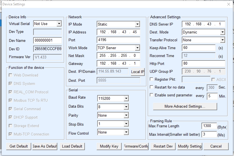Open the Work Mode dropdown
Screen dimensions: 234x156
[x=137, y=48]
